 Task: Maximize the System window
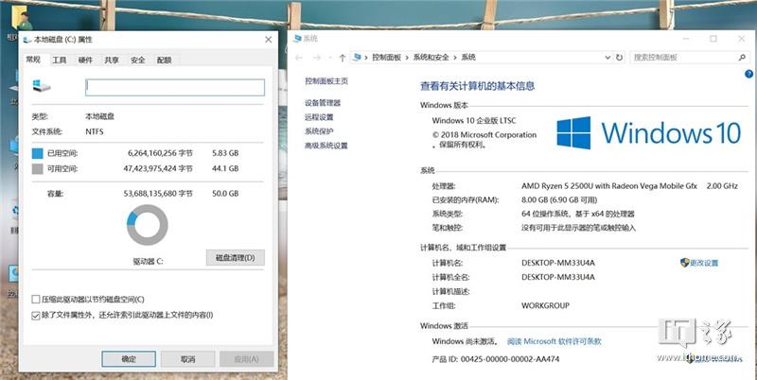[713, 39]
